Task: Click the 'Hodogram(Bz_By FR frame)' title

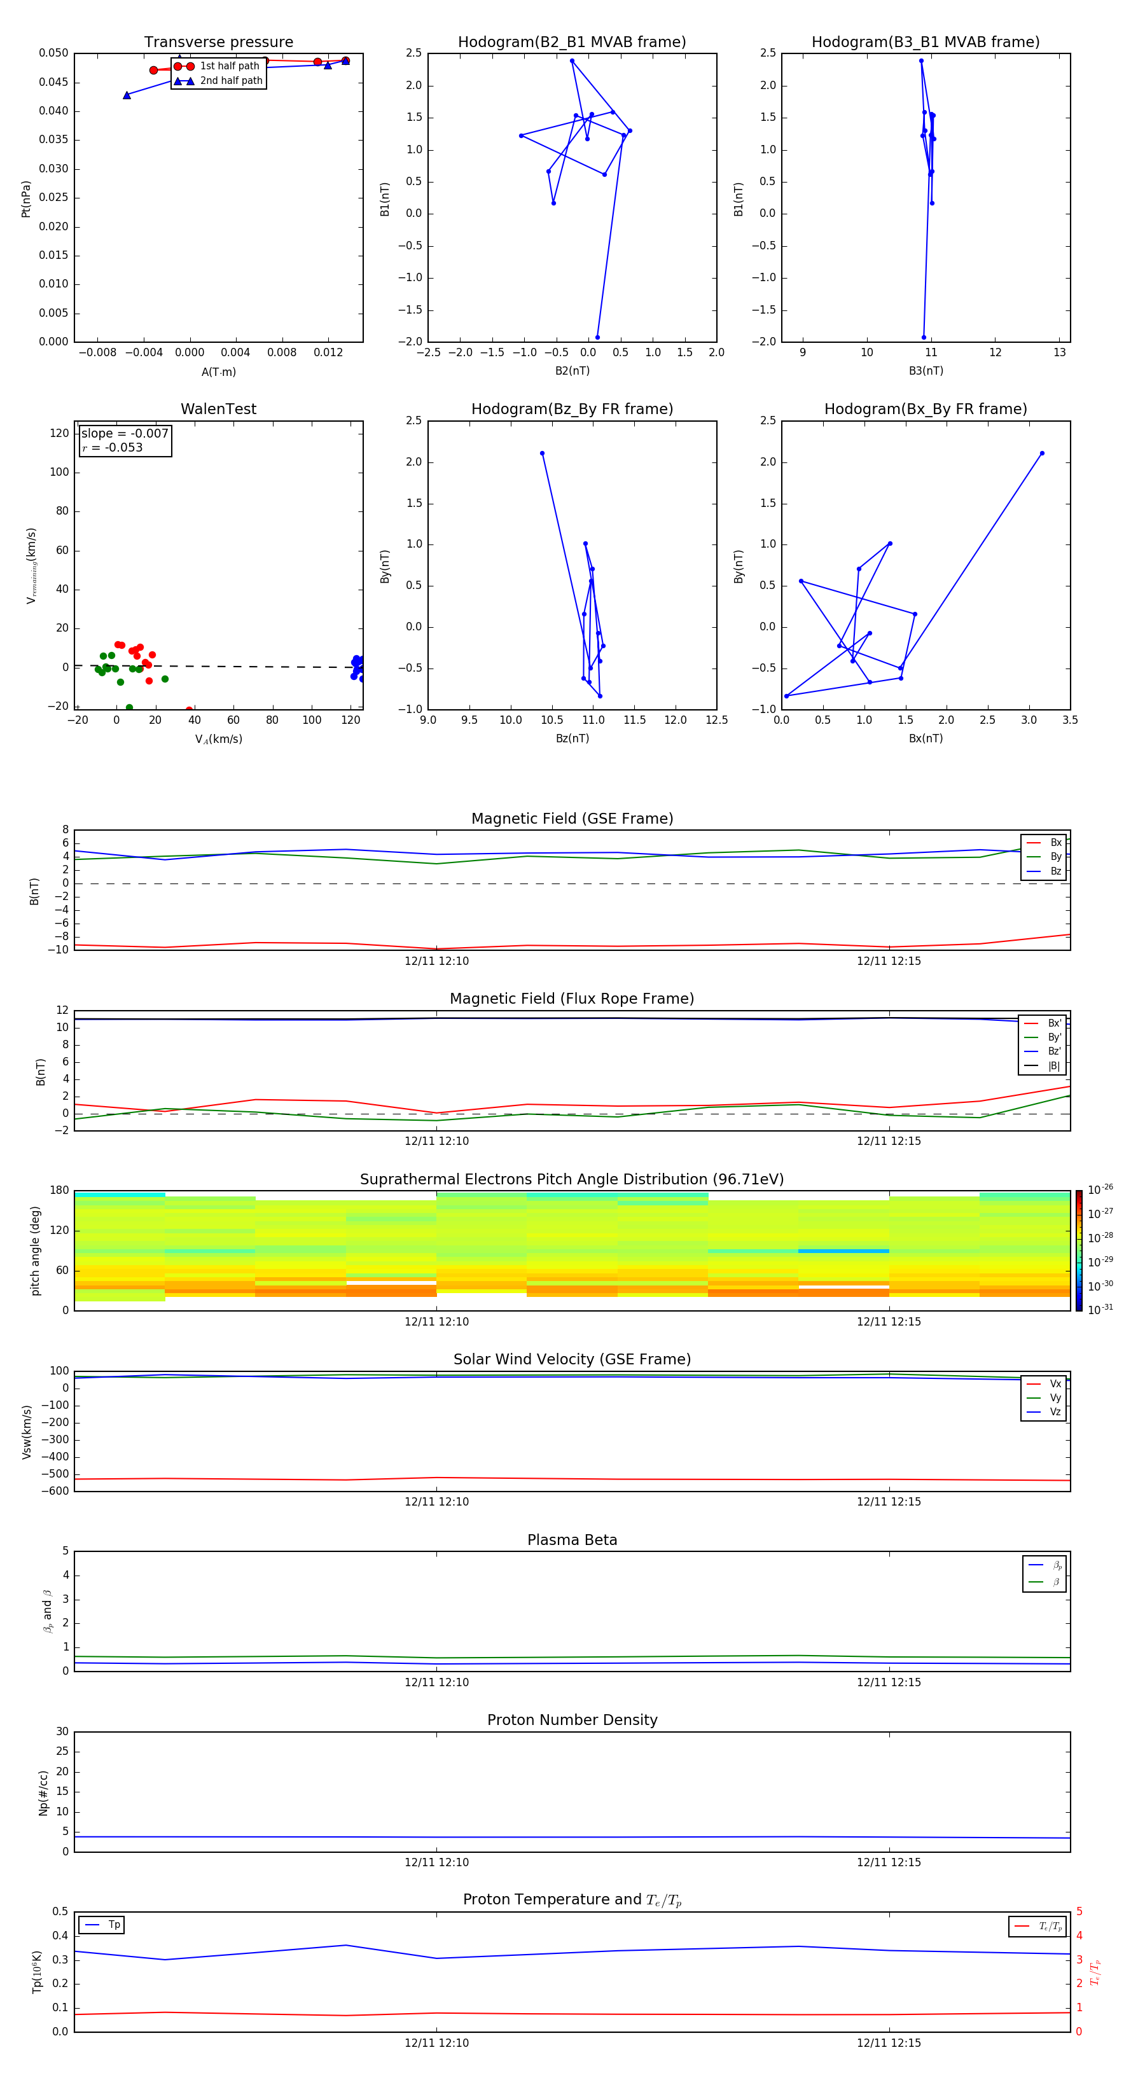Action: coord(572,409)
